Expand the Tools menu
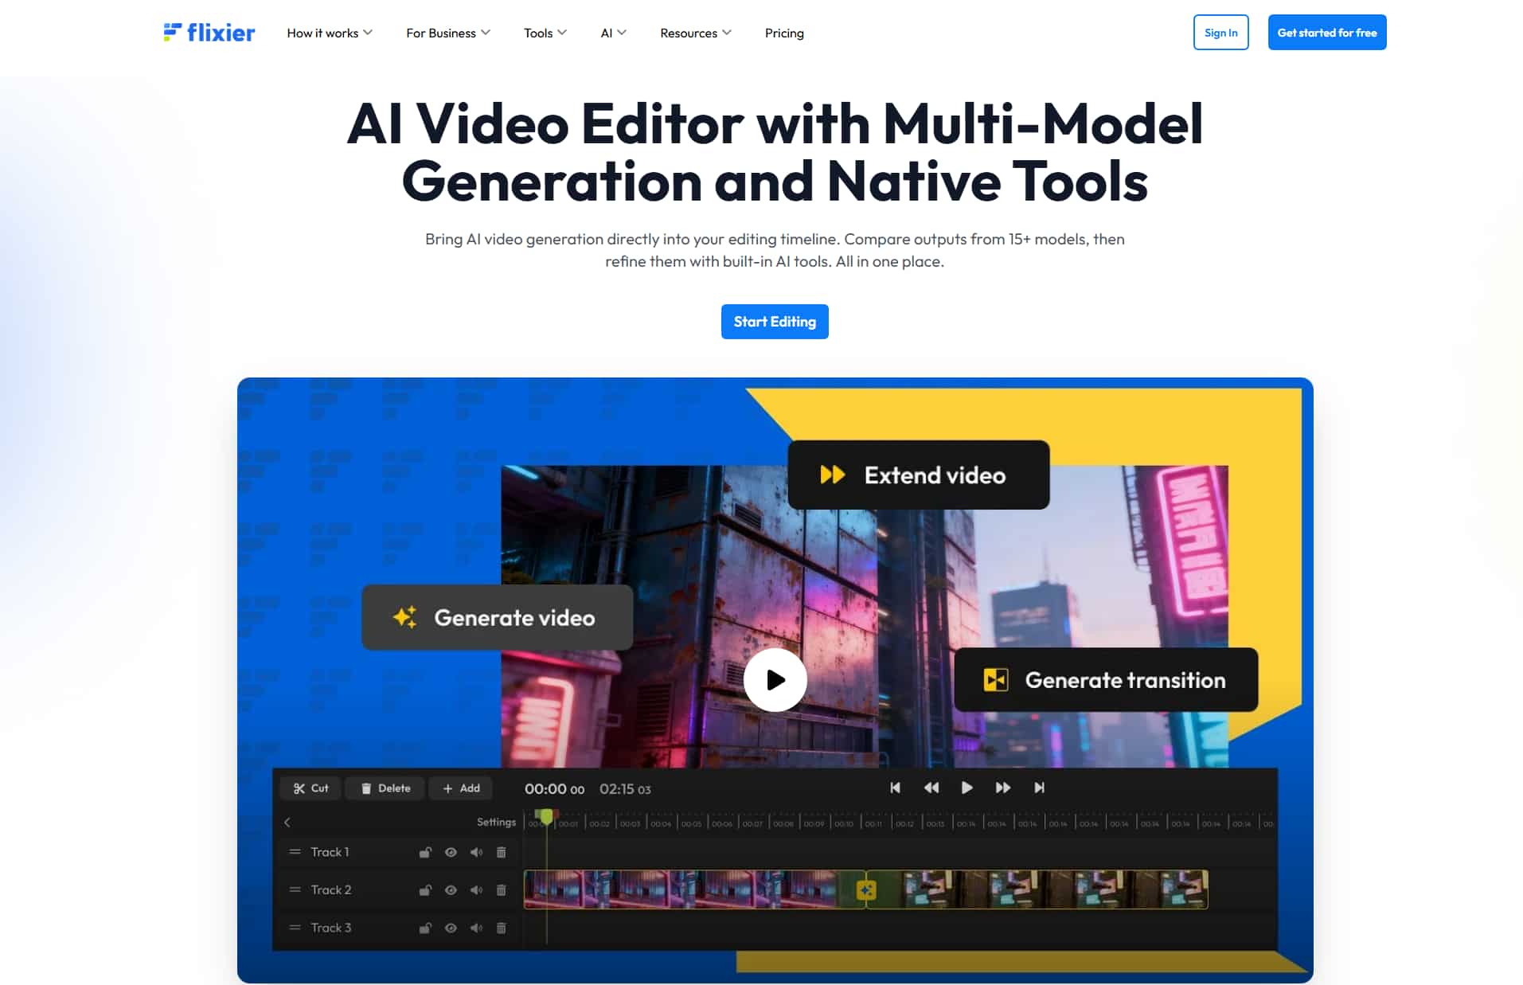This screenshot has height=985, width=1523. point(545,33)
